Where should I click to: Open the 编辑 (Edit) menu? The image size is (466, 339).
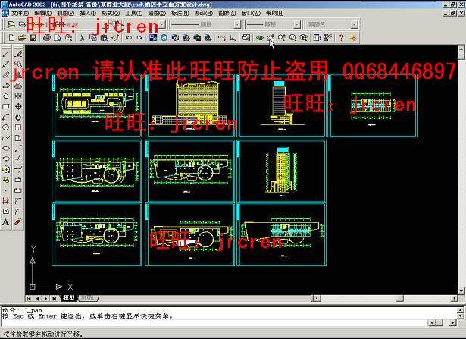coord(42,13)
